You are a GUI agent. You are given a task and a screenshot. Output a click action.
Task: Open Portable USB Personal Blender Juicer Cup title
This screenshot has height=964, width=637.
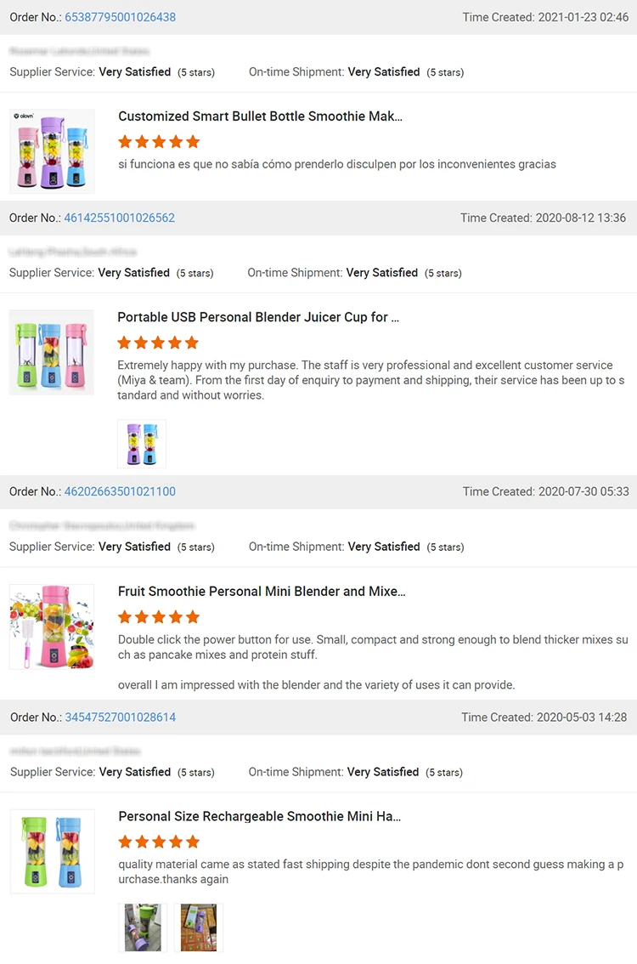[258, 317]
